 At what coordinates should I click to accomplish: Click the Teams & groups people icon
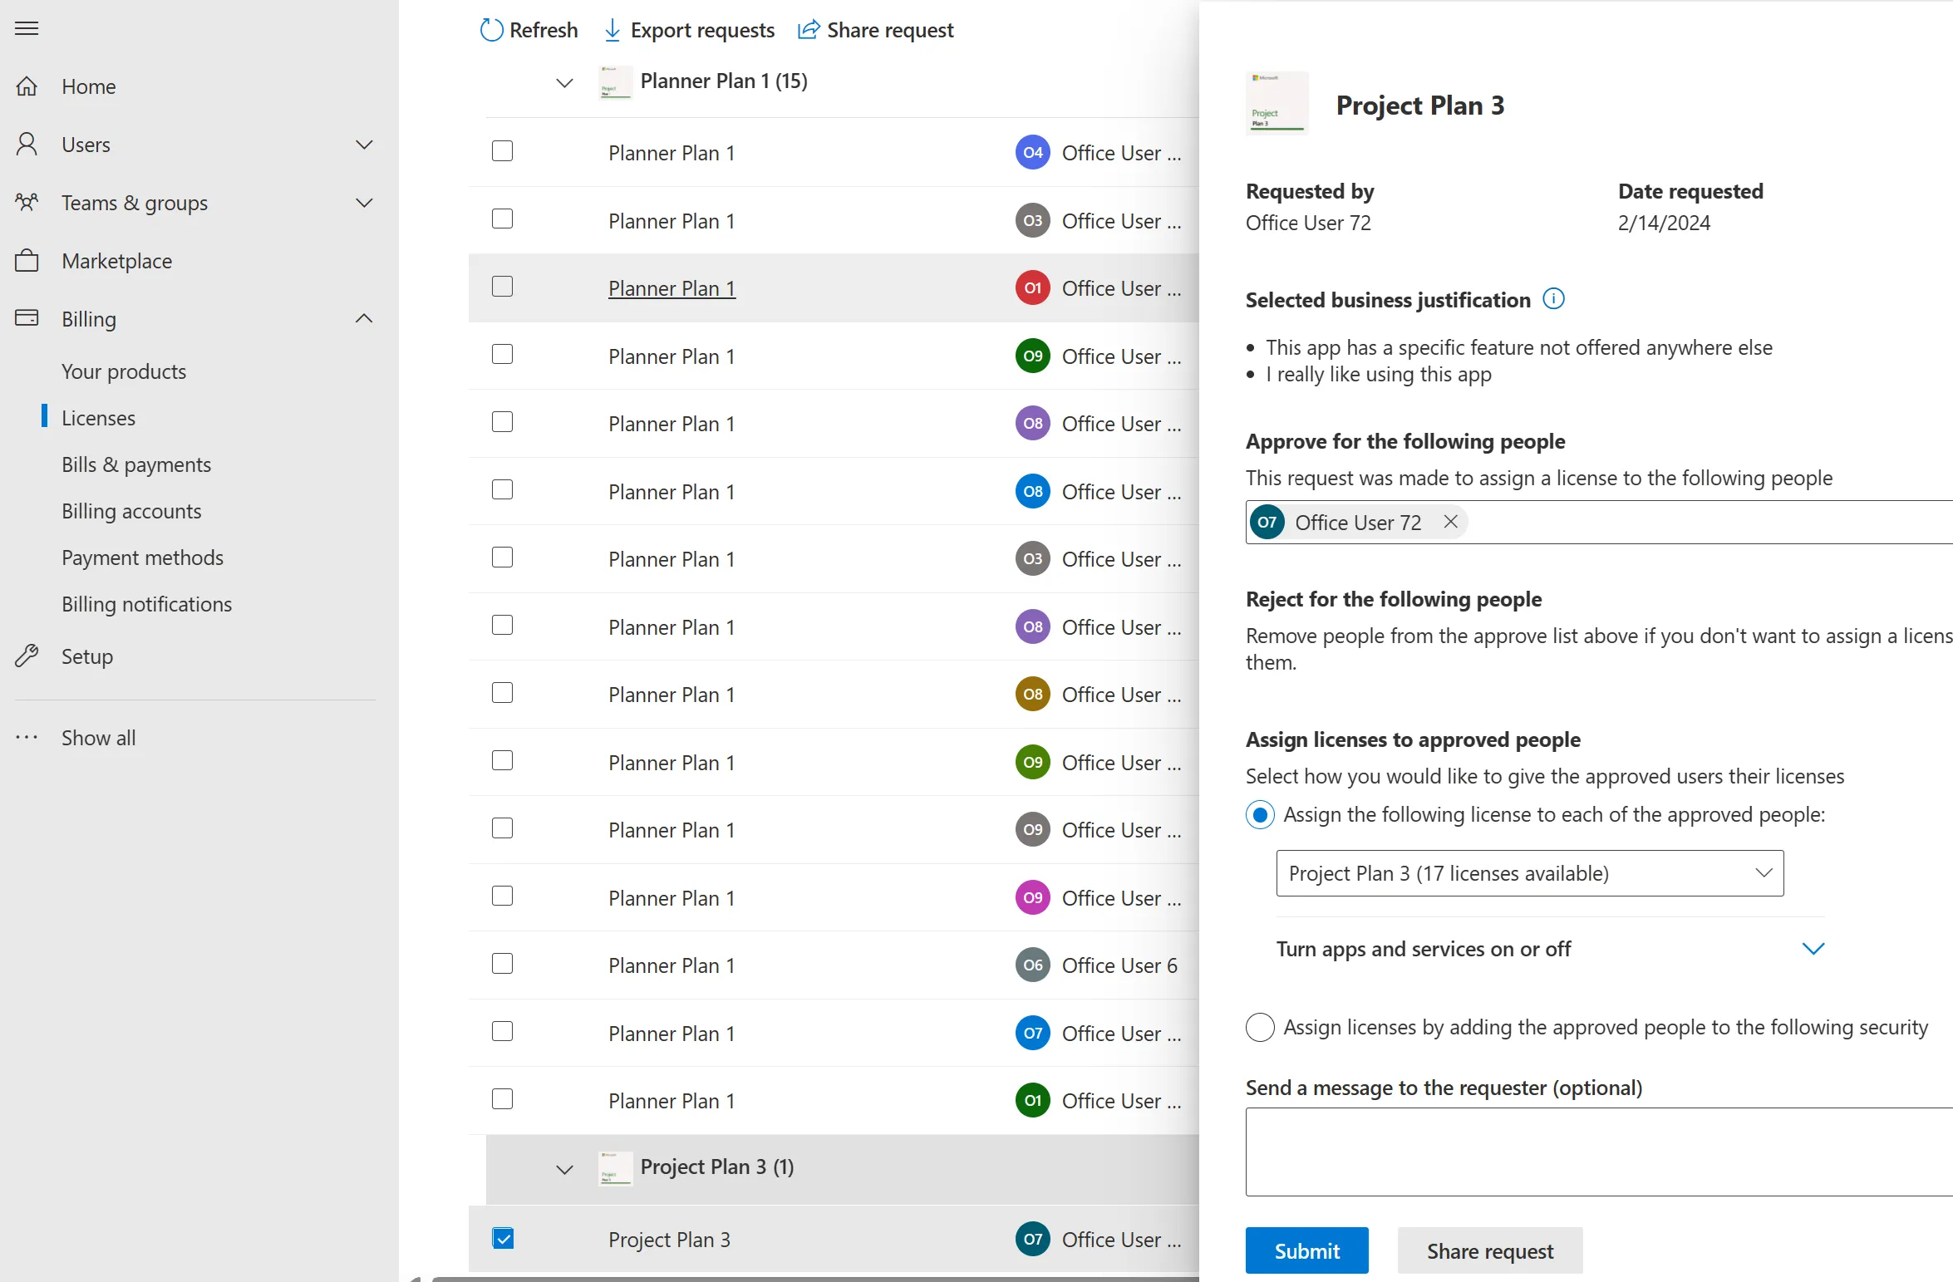[x=27, y=203]
